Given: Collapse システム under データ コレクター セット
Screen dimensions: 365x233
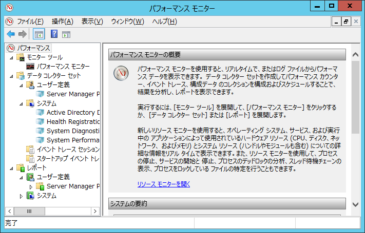Looking at the screenshot, I should tap(21, 103).
